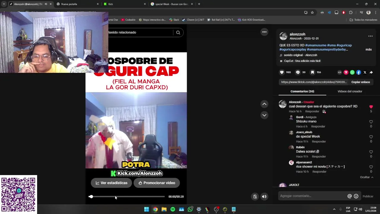Open the browser tab list dropdown

click(4, 4)
